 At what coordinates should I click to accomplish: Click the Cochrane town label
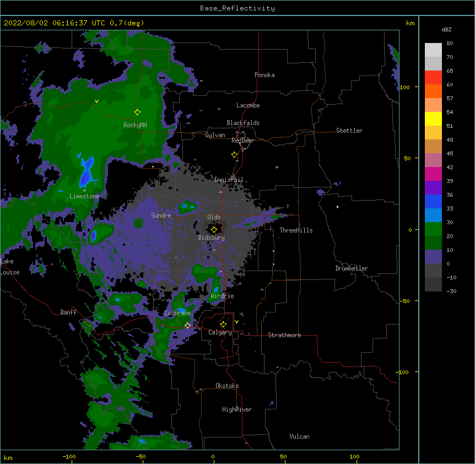click(177, 313)
